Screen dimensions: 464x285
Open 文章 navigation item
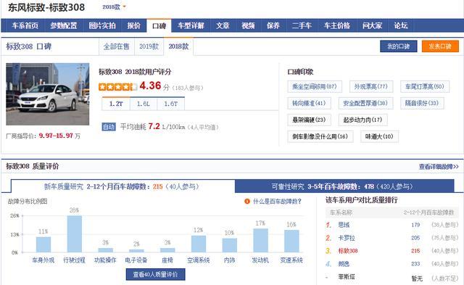[223, 26]
